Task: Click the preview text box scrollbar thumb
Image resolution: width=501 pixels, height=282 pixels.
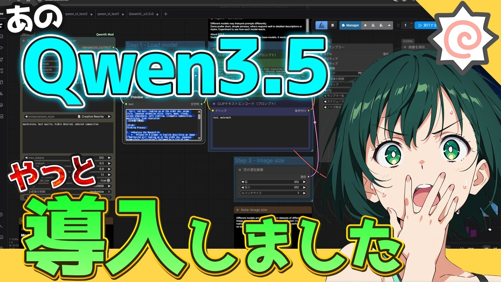Action: [199, 116]
